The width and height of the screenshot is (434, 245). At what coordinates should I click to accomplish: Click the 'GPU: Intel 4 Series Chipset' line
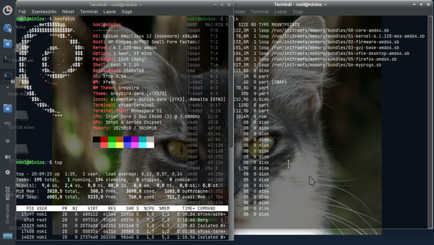(x=127, y=122)
